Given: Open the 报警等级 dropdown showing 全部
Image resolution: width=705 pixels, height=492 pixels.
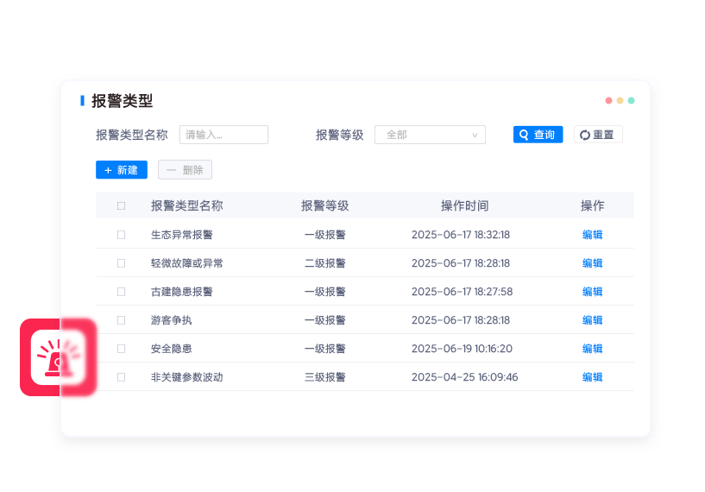Looking at the screenshot, I should tap(430, 135).
